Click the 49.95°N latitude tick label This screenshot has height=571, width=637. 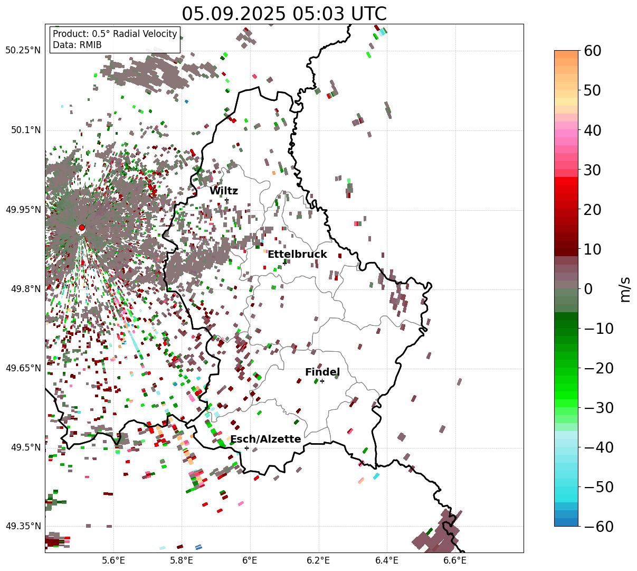[x=23, y=210]
